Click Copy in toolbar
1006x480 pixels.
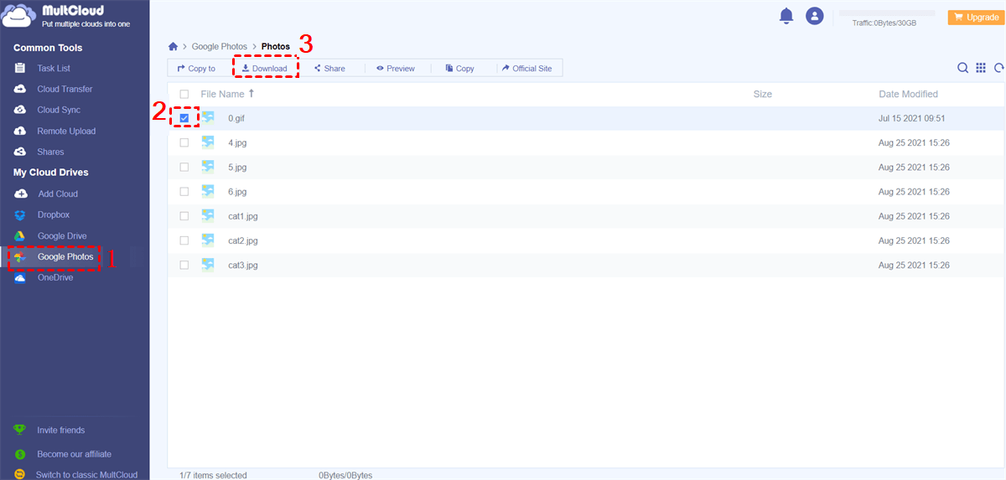[x=460, y=69]
